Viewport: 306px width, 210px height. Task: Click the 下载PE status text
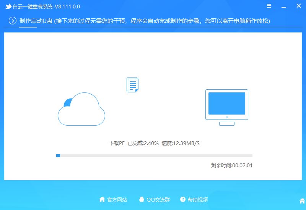117,144
